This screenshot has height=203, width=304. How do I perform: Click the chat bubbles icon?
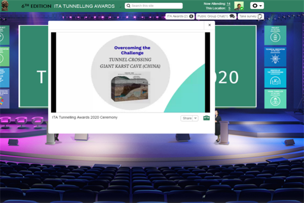pos(232,16)
